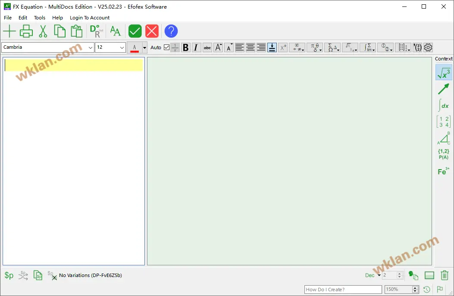Viewport: 454px width, 296px height.
Task: Open the settings gear icon in format bar
Action: [428, 47]
